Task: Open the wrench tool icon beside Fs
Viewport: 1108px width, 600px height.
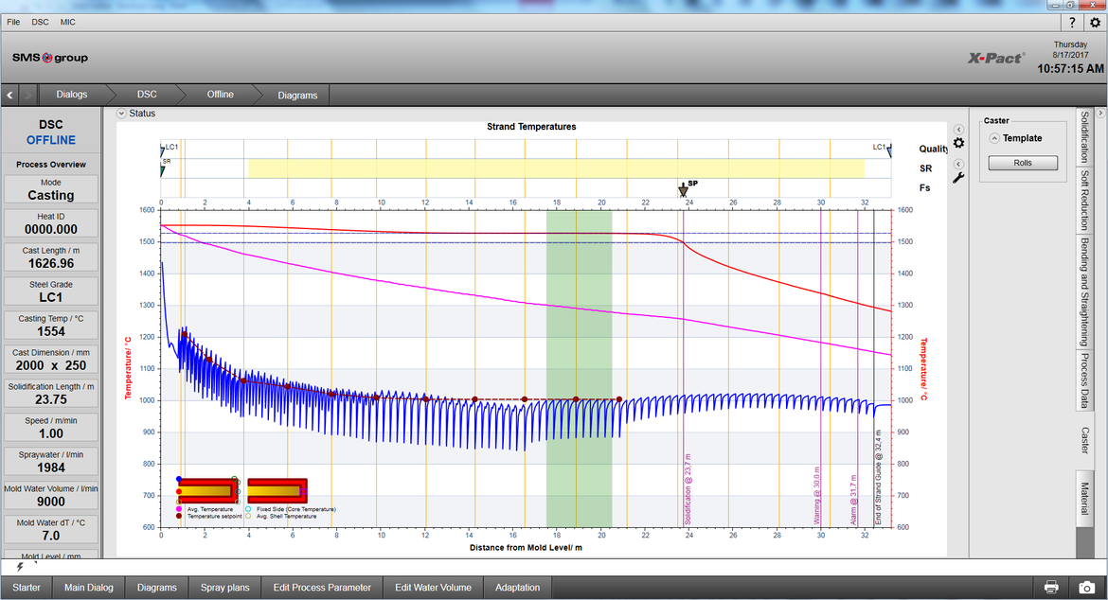Action: coord(958,178)
